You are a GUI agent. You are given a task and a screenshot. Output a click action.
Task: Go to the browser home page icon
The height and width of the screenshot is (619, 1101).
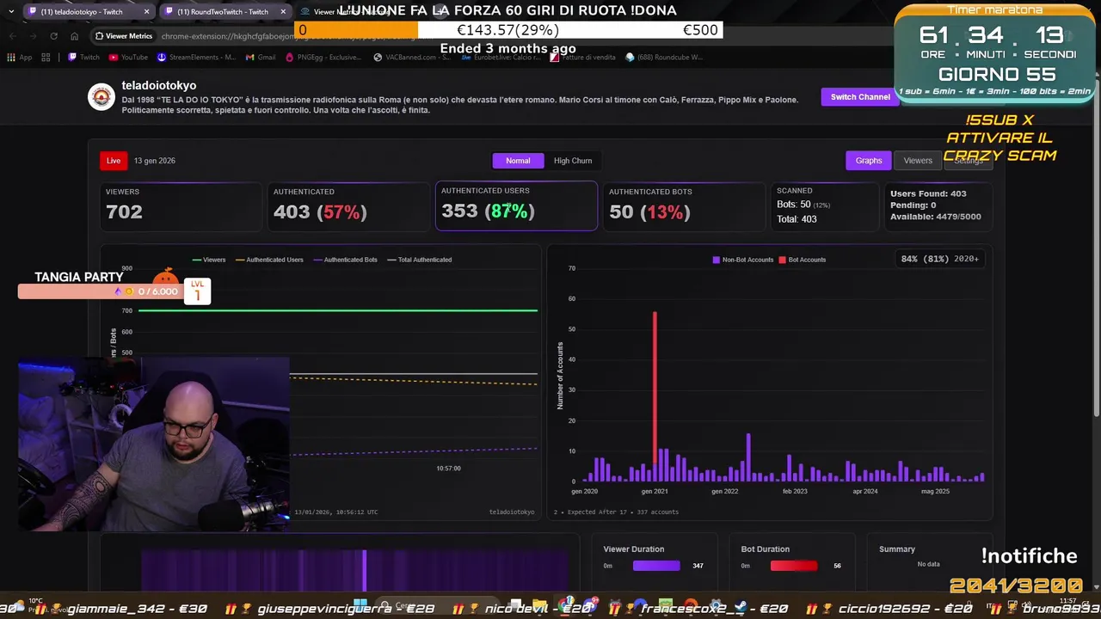tap(74, 36)
